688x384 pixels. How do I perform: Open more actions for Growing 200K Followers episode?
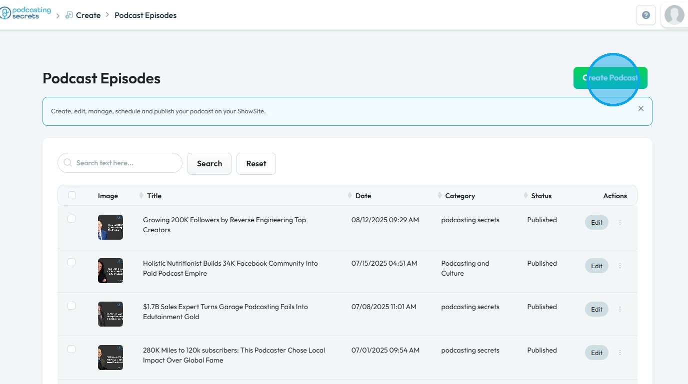tap(620, 222)
